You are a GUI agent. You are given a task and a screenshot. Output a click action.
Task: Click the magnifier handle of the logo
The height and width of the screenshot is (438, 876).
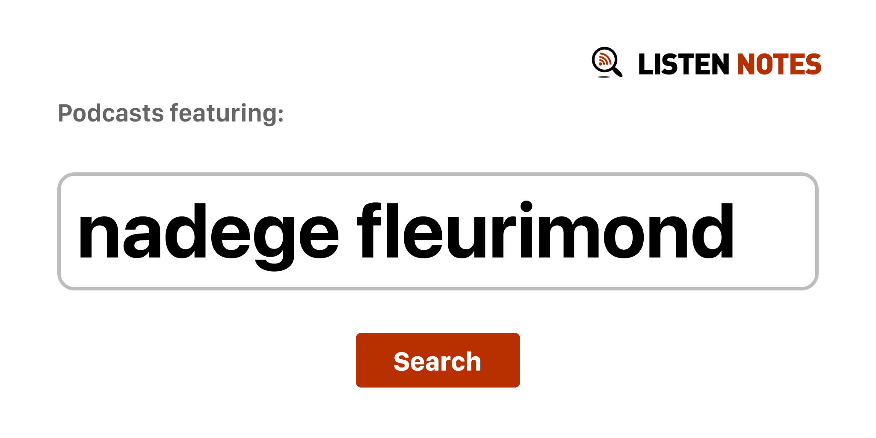tap(618, 71)
